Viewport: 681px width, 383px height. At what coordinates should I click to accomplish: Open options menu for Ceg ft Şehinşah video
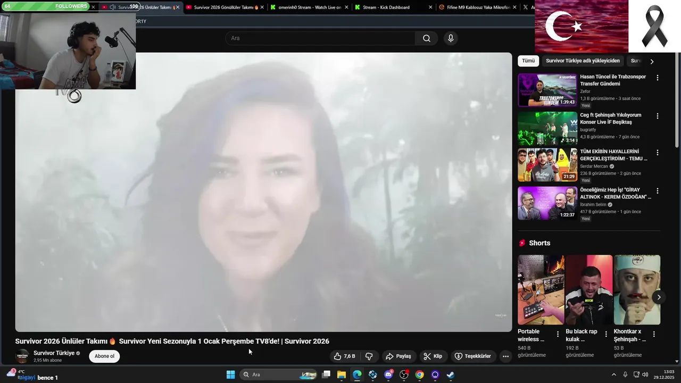click(658, 116)
